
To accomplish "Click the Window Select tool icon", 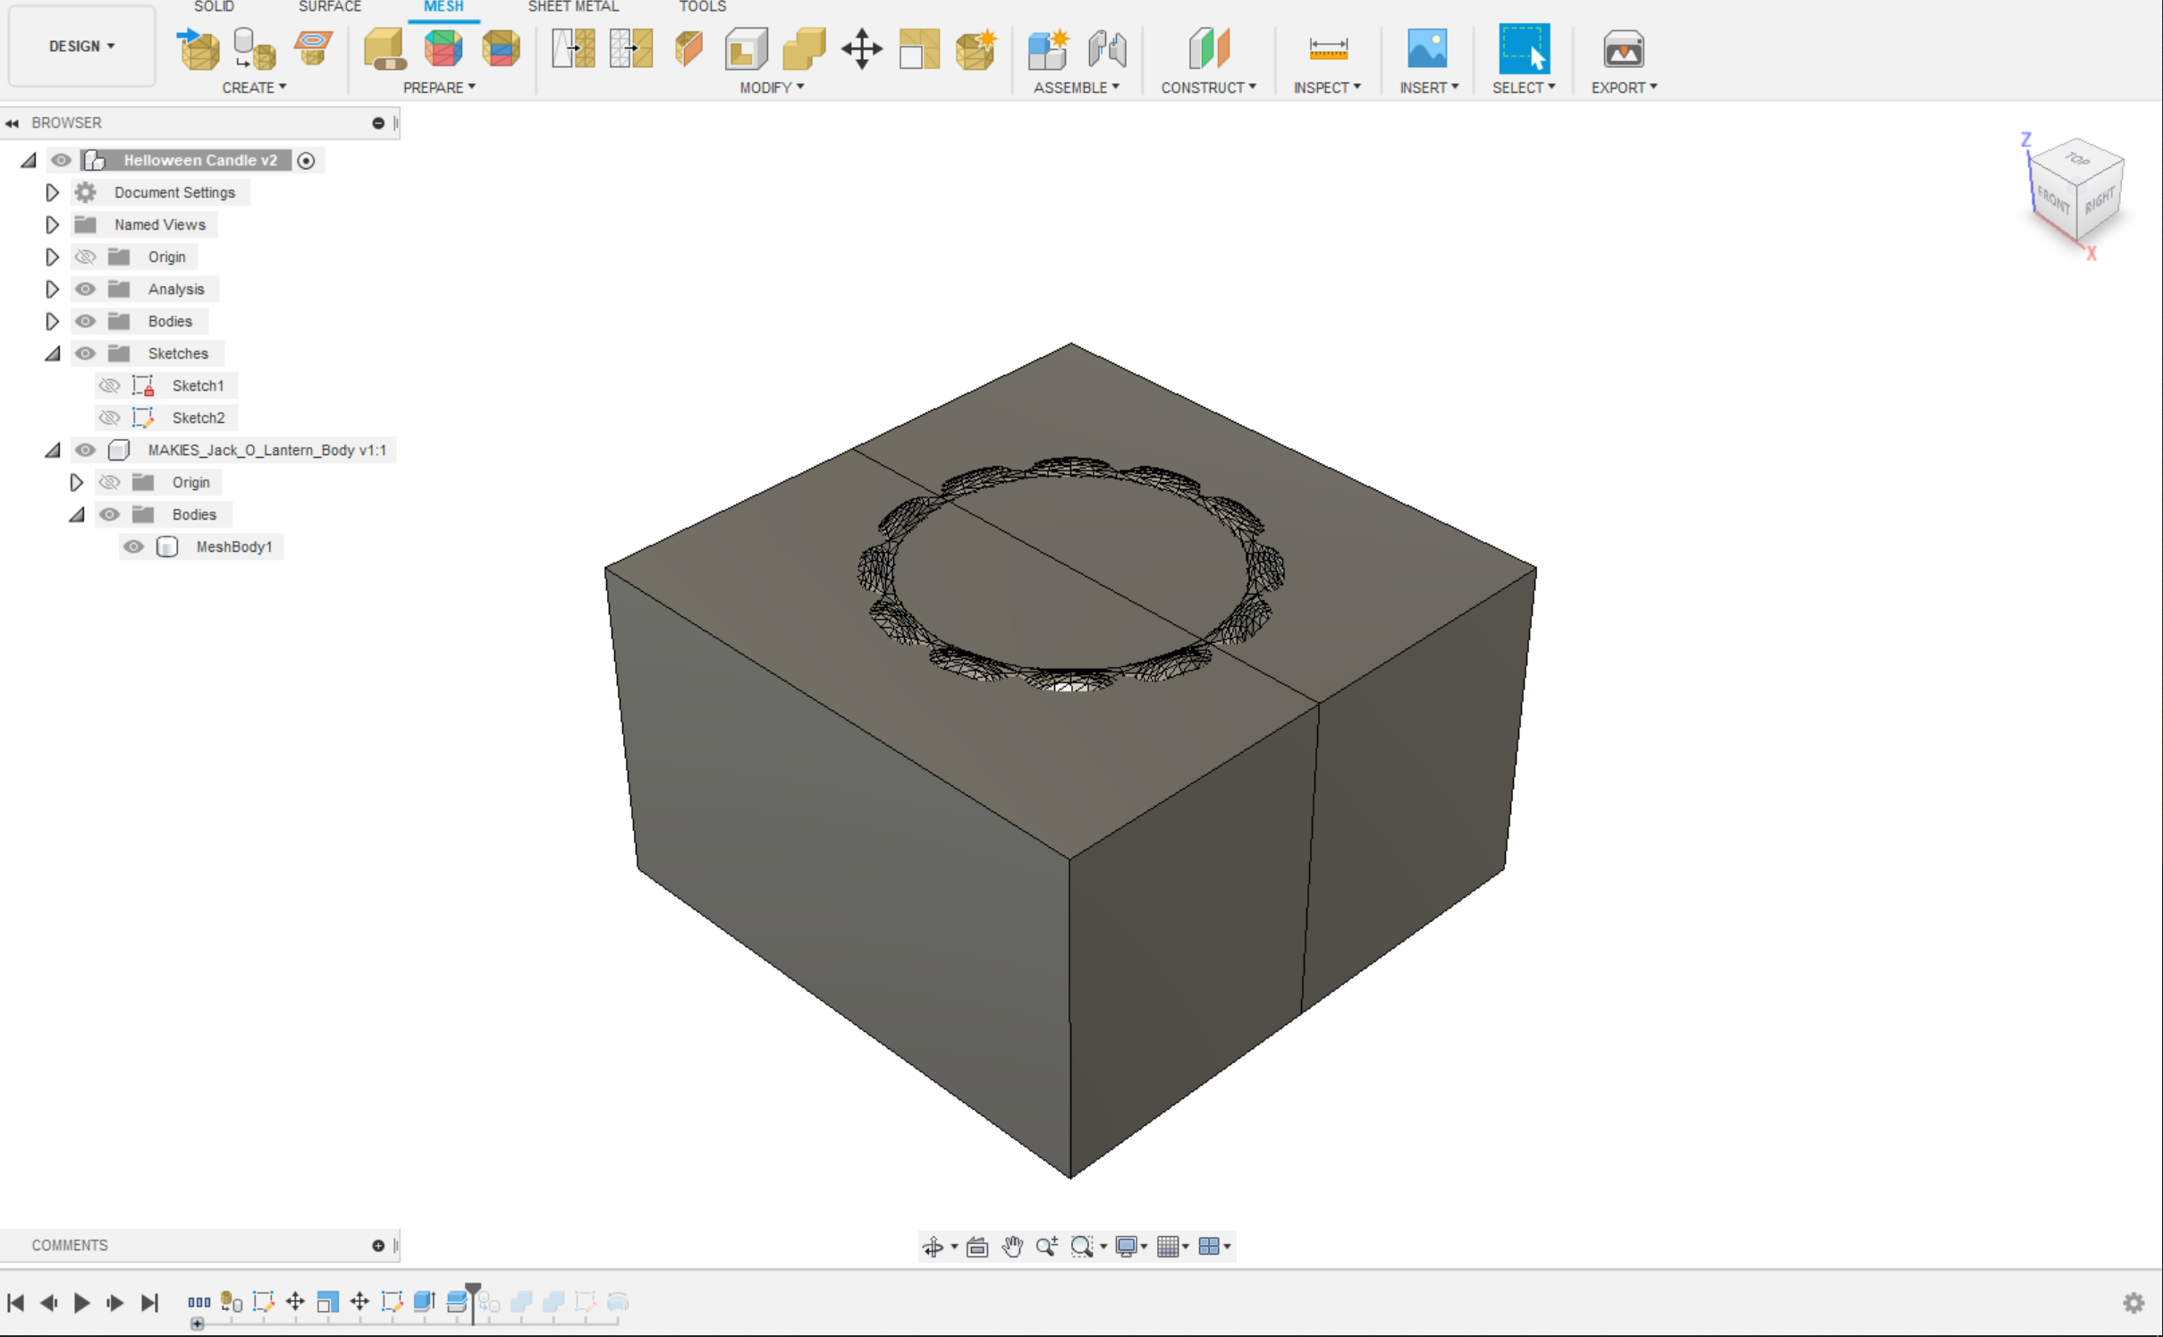I will pos(1523,48).
